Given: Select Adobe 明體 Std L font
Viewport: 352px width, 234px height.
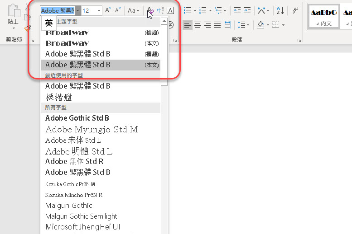Looking at the screenshot, I should [x=101, y=151].
